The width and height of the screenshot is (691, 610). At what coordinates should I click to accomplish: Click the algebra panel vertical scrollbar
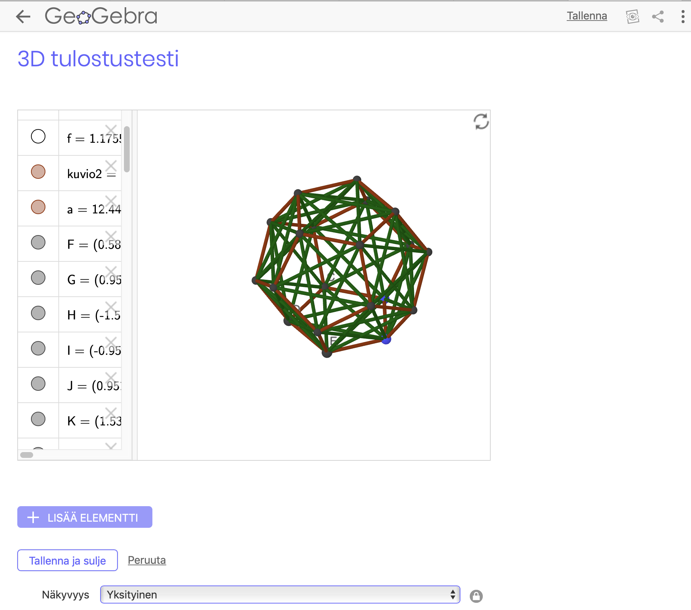coord(127,149)
